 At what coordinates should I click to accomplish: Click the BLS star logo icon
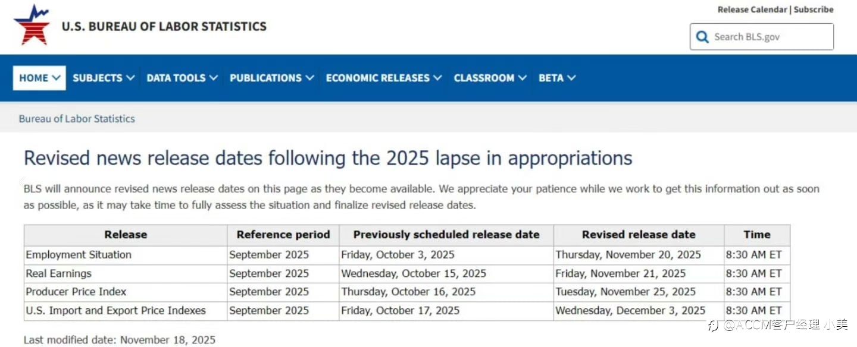click(x=32, y=25)
